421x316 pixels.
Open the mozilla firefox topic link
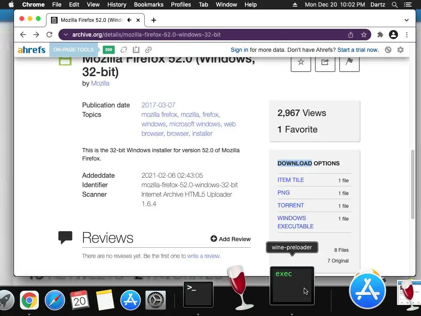point(159,115)
